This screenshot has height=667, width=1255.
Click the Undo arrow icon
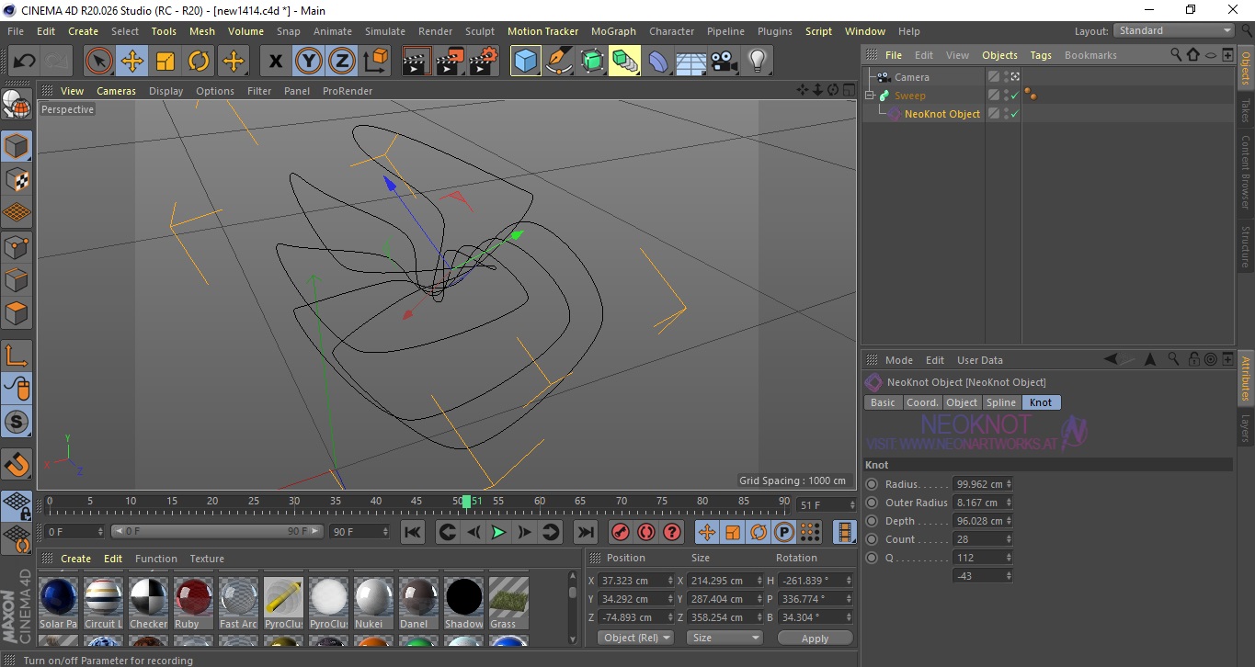25,62
